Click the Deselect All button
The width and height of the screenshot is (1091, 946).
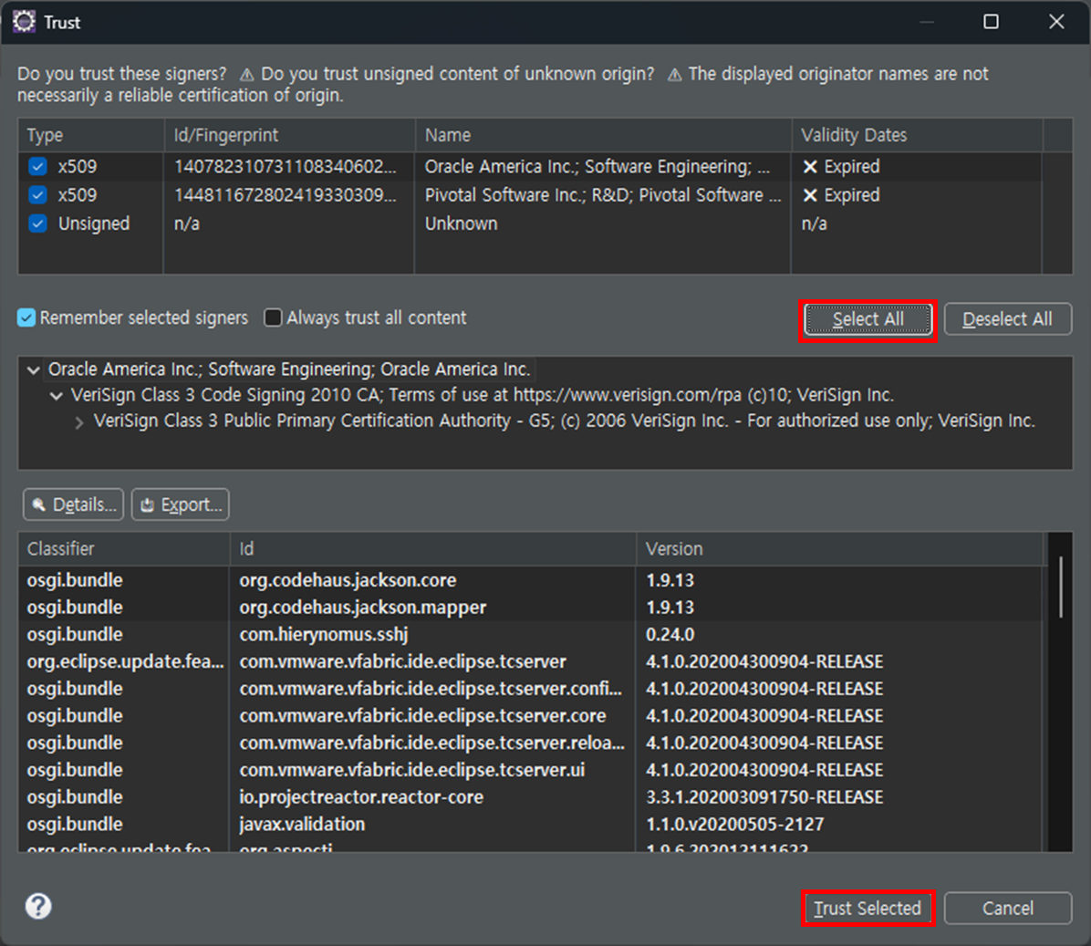click(x=1007, y=319)
